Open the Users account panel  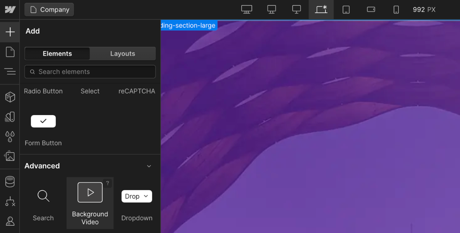coord(10,221)
